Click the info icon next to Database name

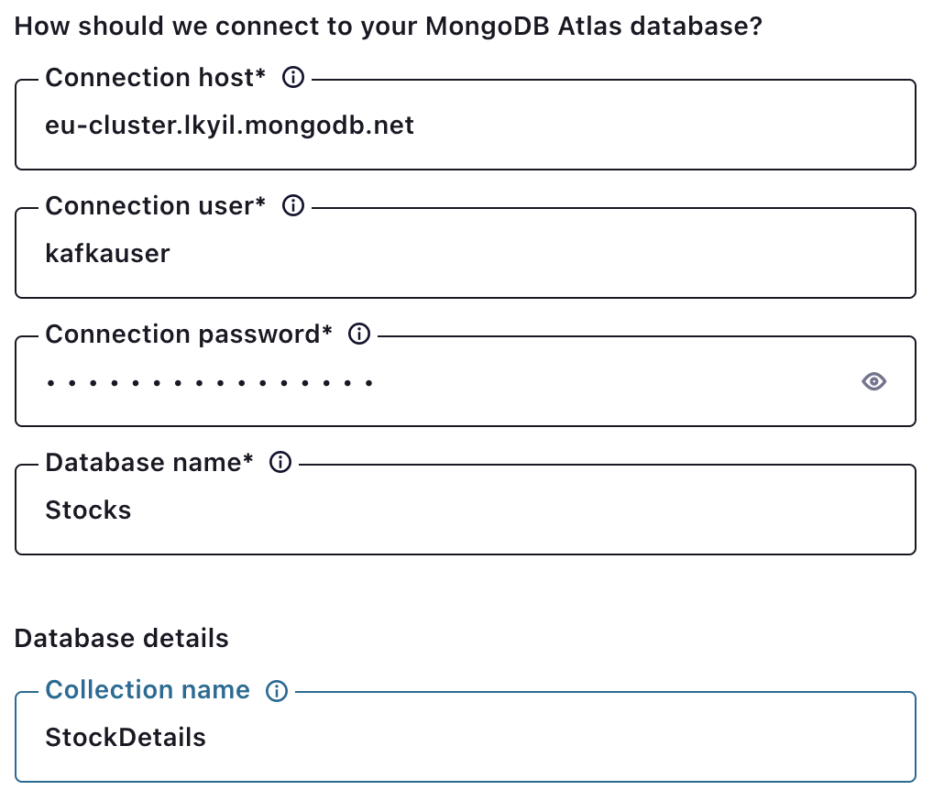(x=280, y=463)
